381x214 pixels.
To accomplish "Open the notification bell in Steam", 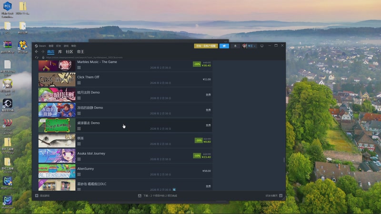I will point(235,46).
